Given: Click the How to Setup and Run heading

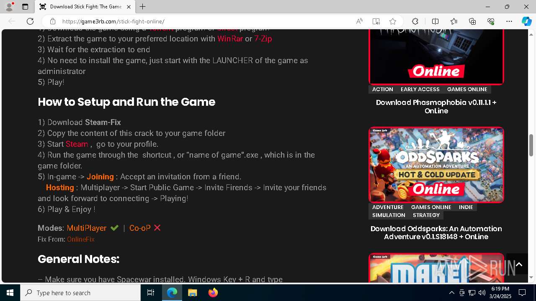Looking at the screenshot, I should click(x=126, y=102).
